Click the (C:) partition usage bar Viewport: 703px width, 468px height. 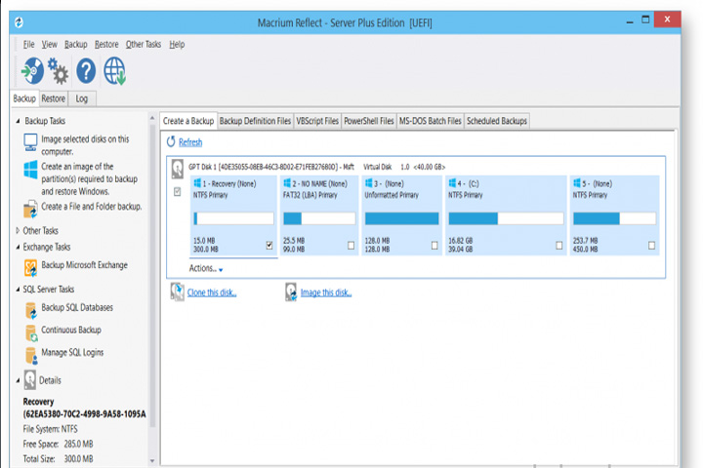(x=506, y=218)
